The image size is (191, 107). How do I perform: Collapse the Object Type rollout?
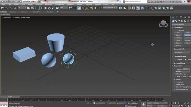coord(178,28)
